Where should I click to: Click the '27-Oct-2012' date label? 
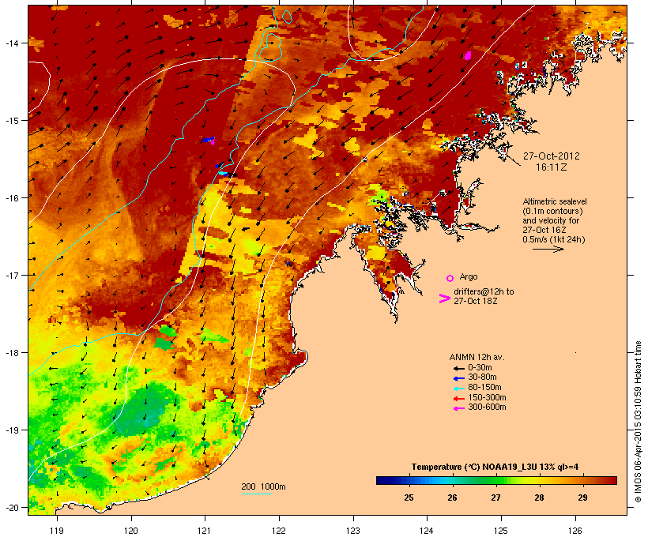tap(552, 156)
